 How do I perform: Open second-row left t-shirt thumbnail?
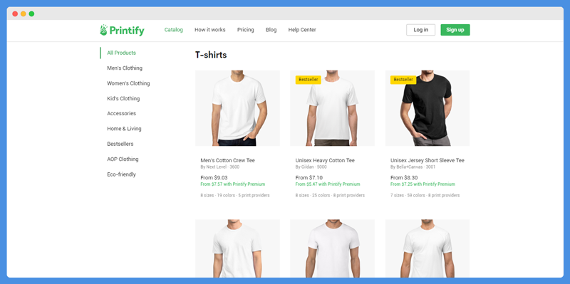pyautogui.click(x=237, y=248)
